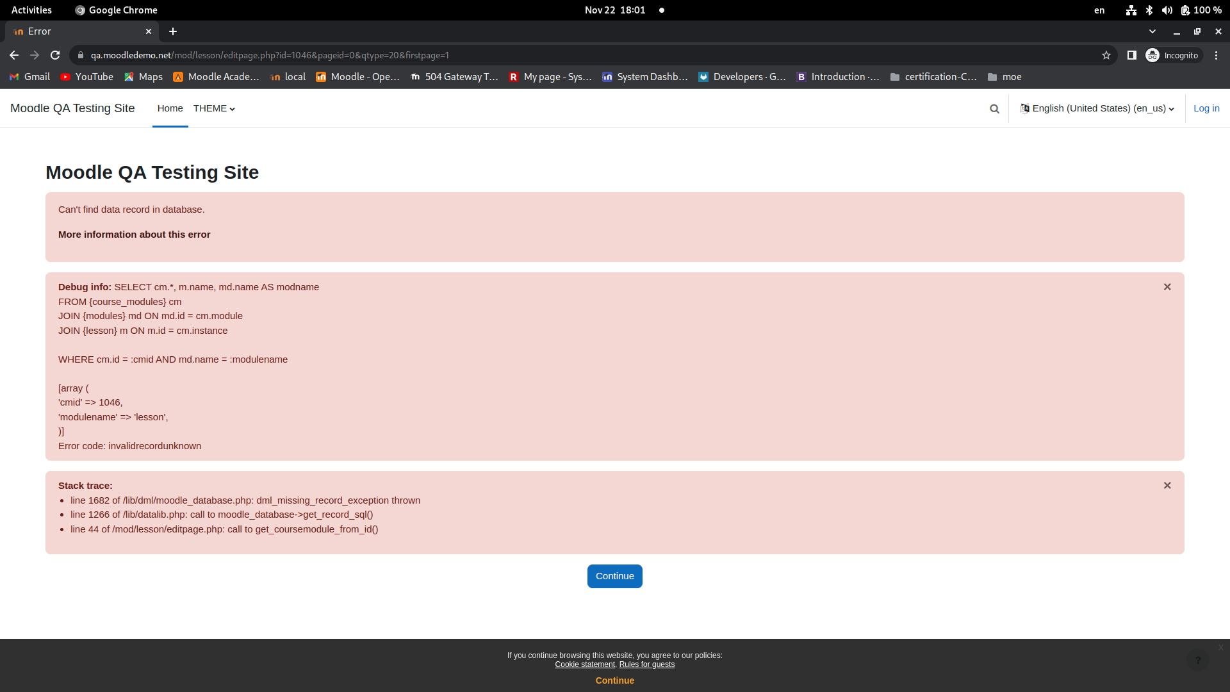
Task: Open the Maps bookmark
Action: tap(143, 77)
